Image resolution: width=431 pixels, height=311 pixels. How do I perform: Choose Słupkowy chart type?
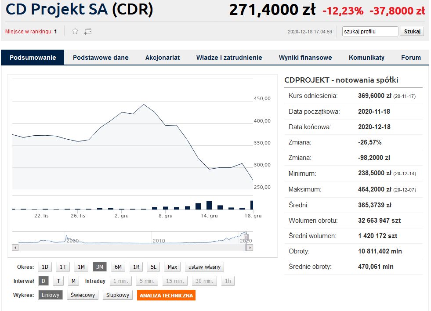(118, 295)
